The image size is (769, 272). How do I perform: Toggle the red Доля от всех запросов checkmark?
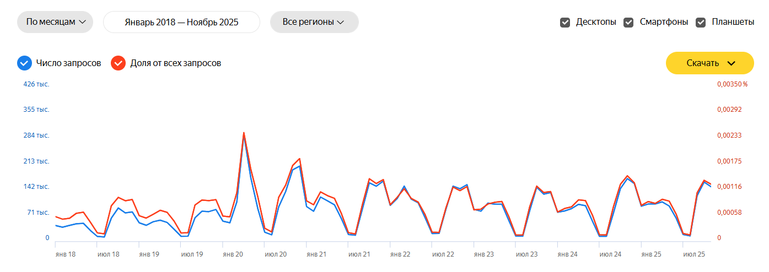point(118,63)
